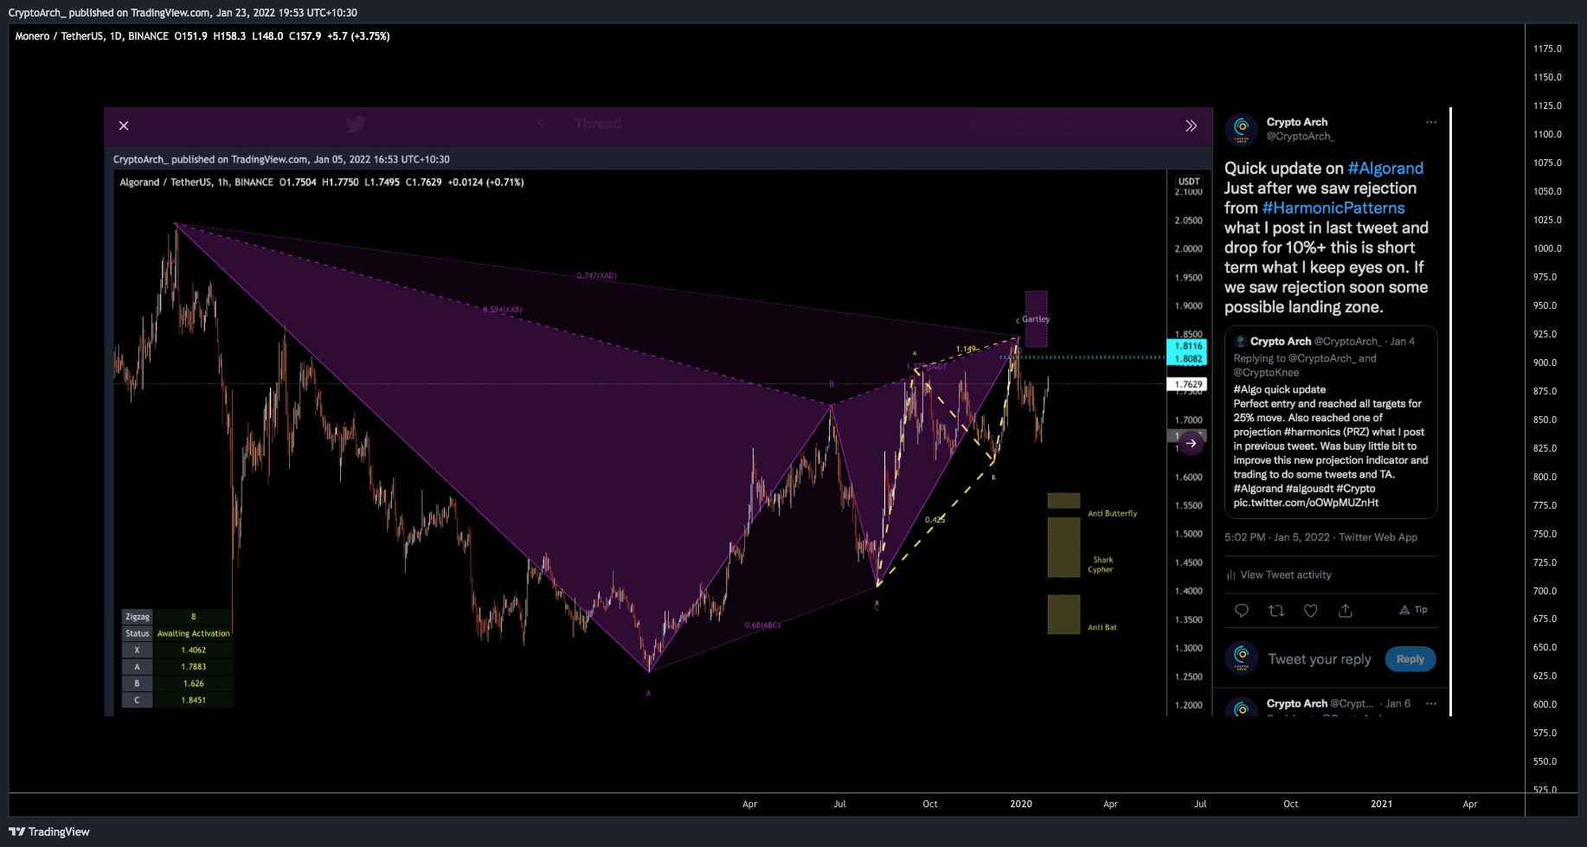Click the blue Reply button
This screenshot has height=847, width=1587.
pyautogui.click(x=1410, y=659)
